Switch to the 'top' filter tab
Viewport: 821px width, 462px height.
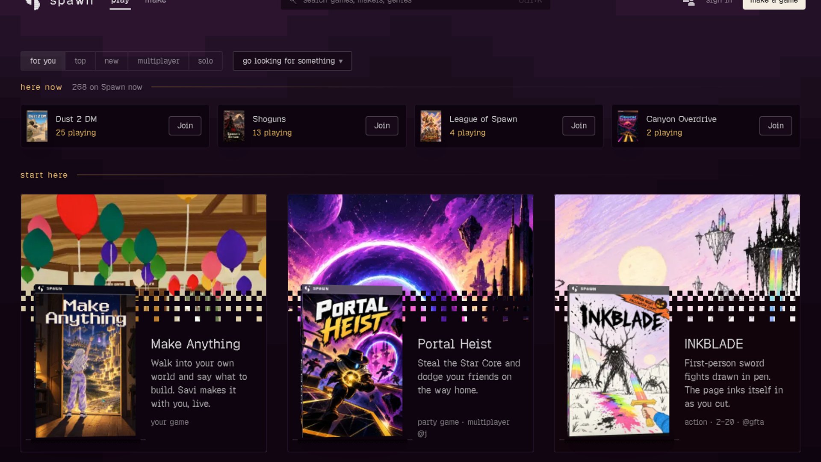tap(80, 61)
